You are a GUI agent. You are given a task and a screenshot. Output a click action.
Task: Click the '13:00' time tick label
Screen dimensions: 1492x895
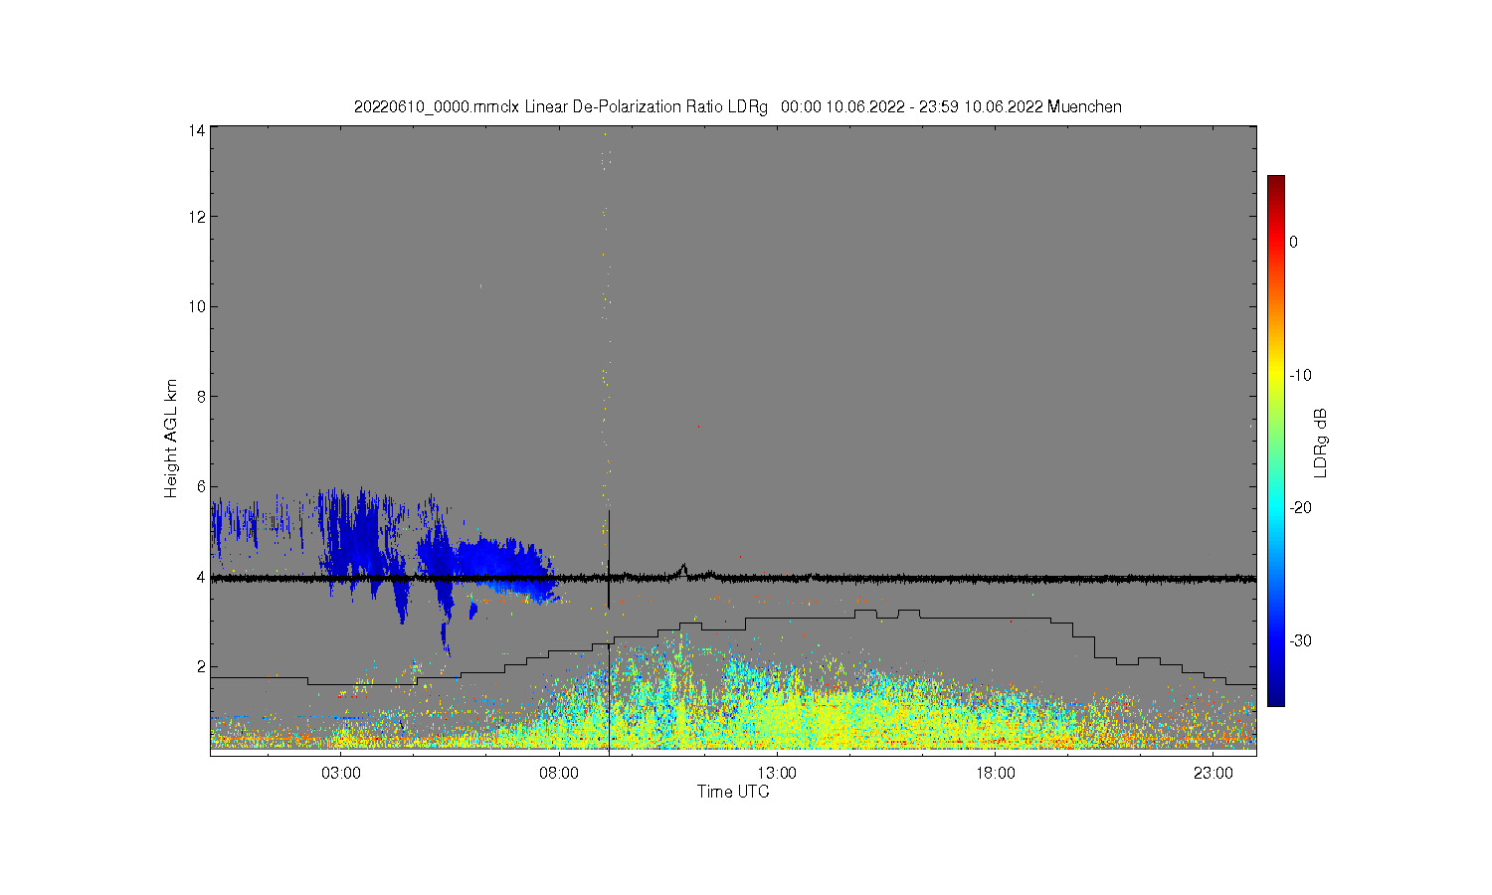pyautogui.click(x=777, y=773)
